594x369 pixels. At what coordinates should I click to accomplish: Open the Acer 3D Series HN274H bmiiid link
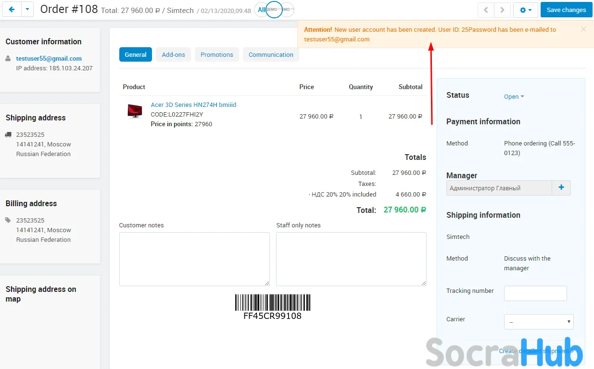(193, 105)
